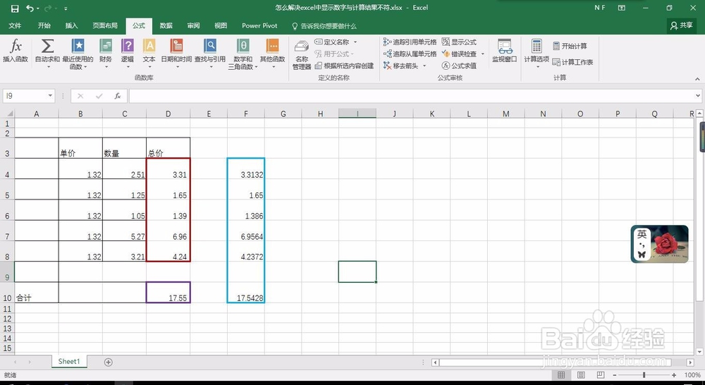This screenshot has height=385, width=705.
Task: Click zoom in plus button
Action: coord(674,374)
